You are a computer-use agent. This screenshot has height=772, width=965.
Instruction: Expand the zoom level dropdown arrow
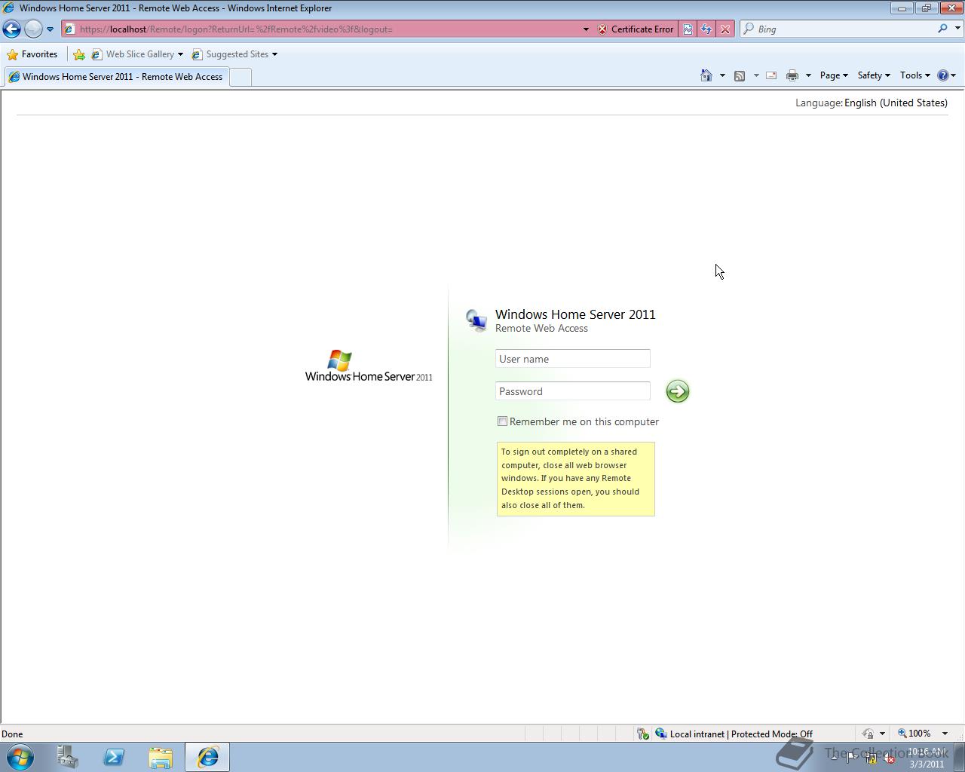pos(945,734)
